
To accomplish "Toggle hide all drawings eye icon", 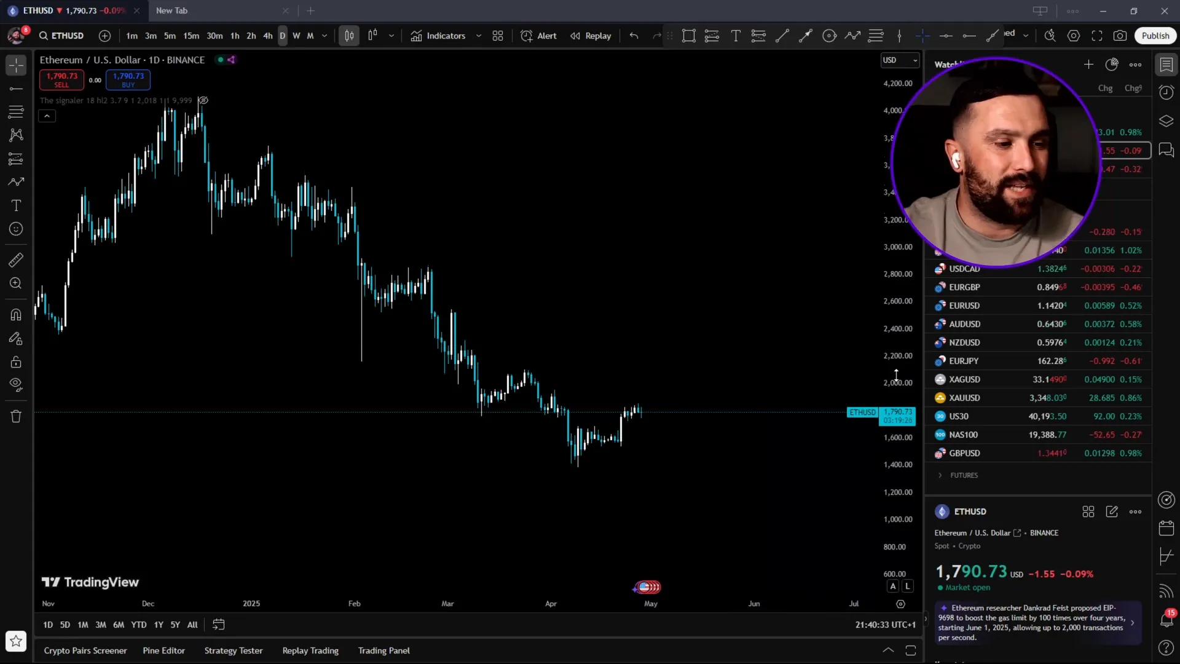I will 16,385.
